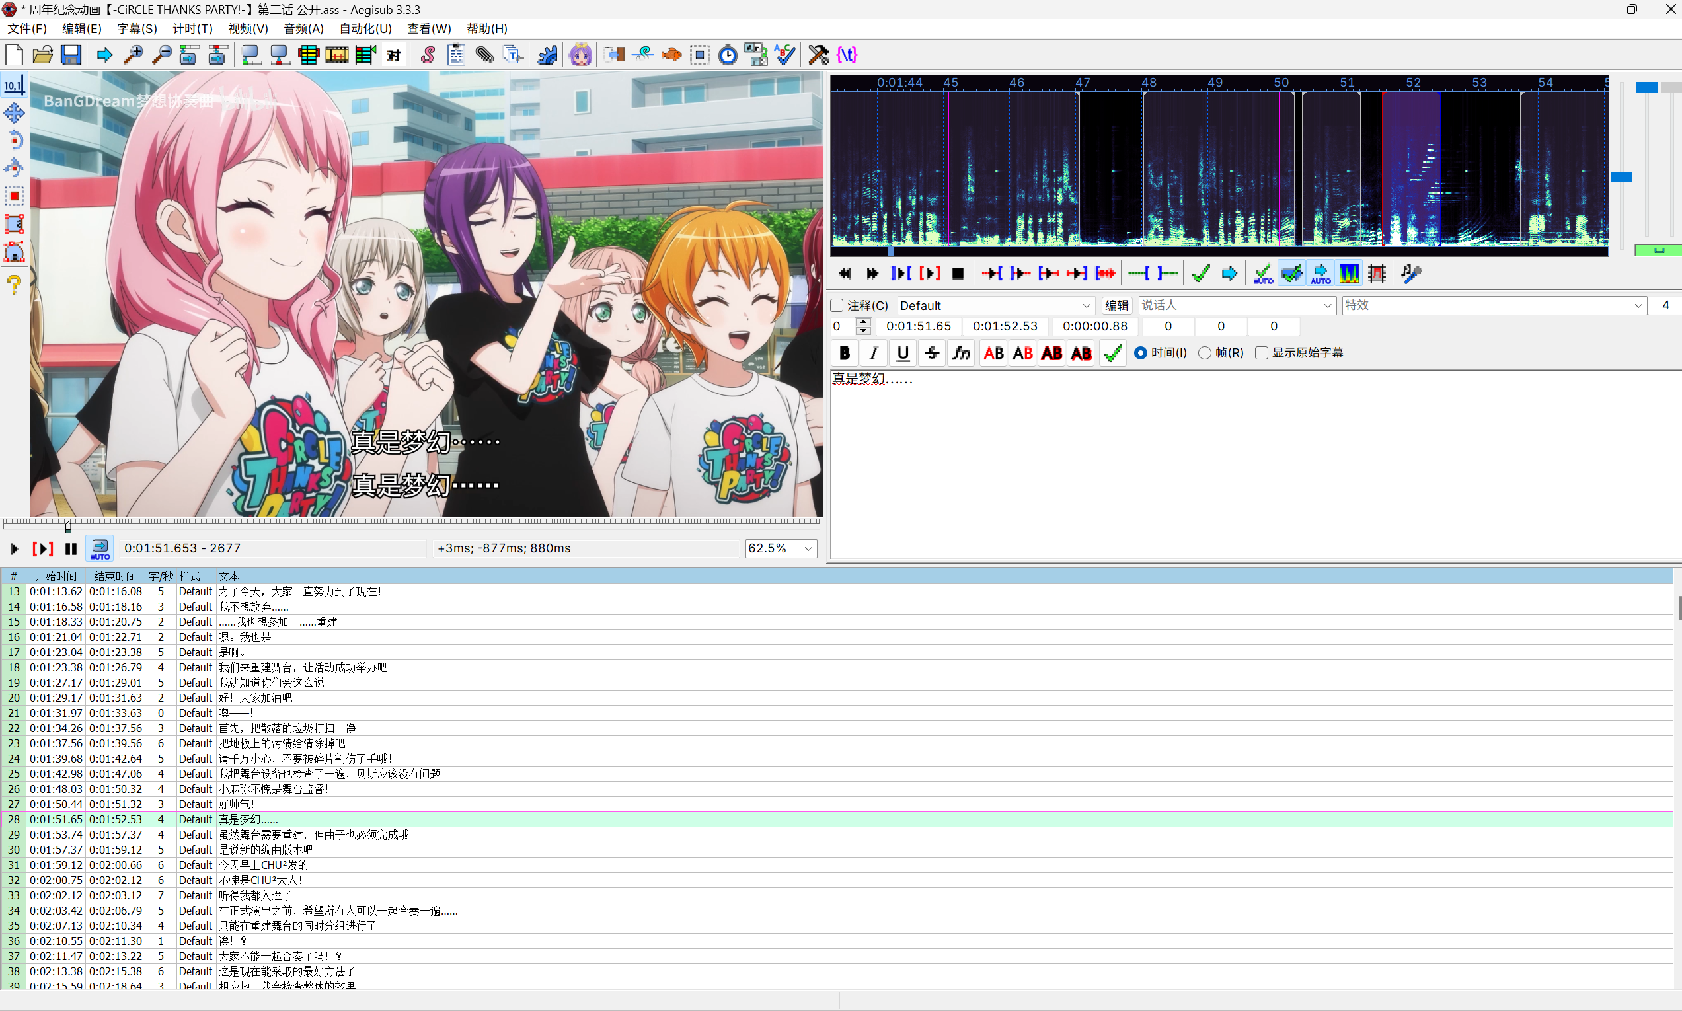This screenshot has width=1682, height=1011.
Task: Pick the primary color AB button
Action: [x=993, y=353]
